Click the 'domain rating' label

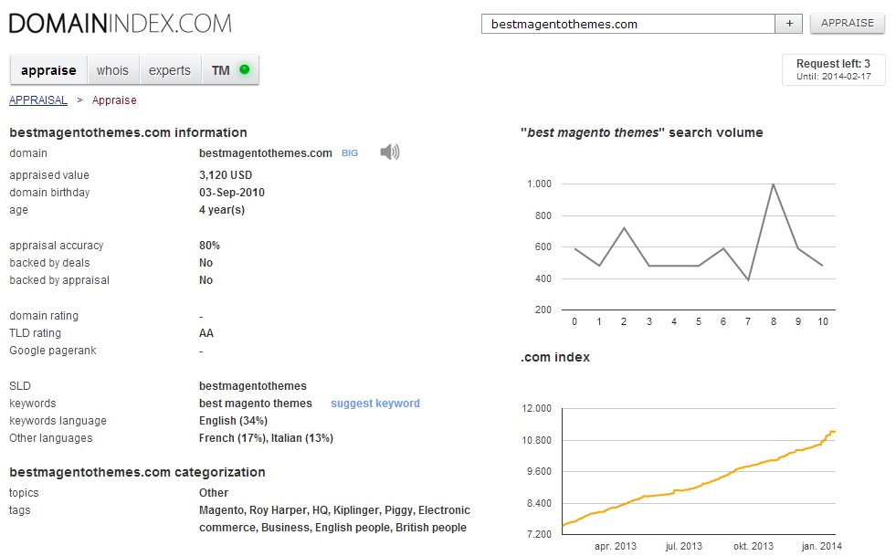pos(44,315)
